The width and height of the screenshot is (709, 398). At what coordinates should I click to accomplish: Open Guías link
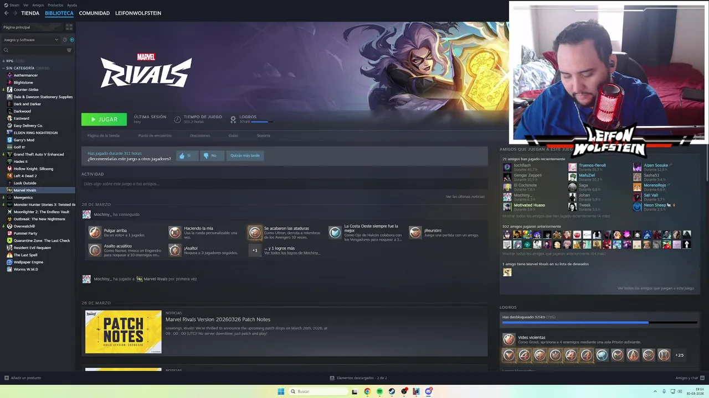(x=233, y=135)
